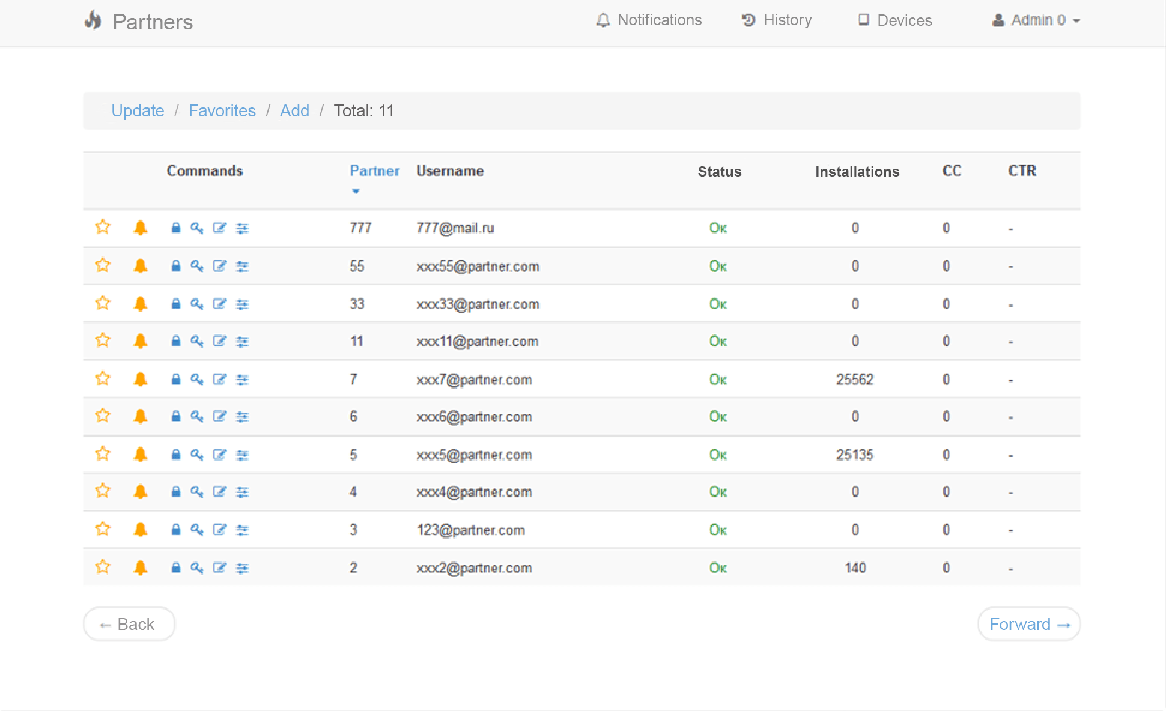Open the Admin 0 dropdown
The height and width of the screenshot is (711, 1166).
(1036, 20)
